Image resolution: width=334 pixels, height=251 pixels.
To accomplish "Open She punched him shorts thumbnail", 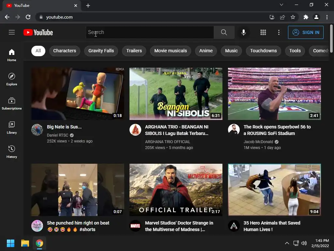I will [x=78, y=190].
